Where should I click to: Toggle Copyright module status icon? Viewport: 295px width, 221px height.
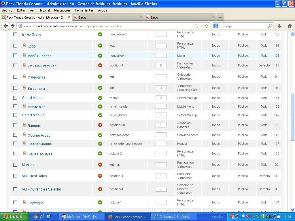point(100,202)
